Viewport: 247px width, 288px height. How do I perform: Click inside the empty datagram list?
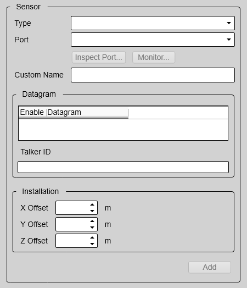[123, 130]
